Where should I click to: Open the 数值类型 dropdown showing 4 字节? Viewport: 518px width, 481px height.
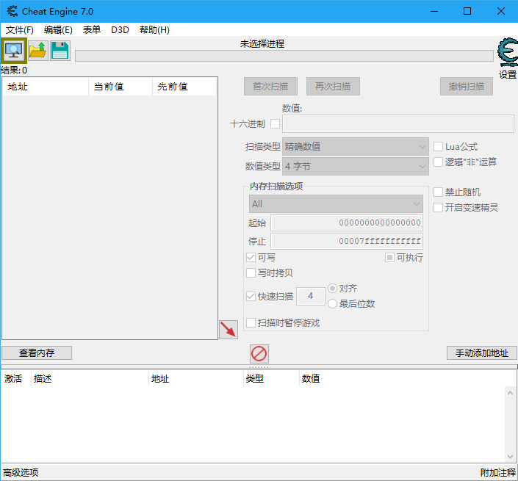pos(356,167)
